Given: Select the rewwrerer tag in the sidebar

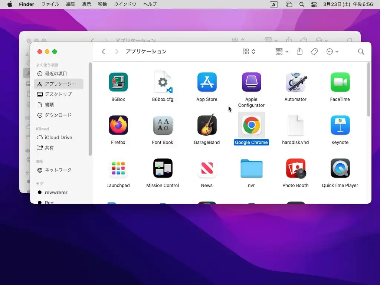Looking at the screenshot, I should [59, 193].
